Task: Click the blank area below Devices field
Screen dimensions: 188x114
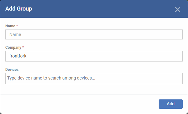Action: (x=94, y=89)
